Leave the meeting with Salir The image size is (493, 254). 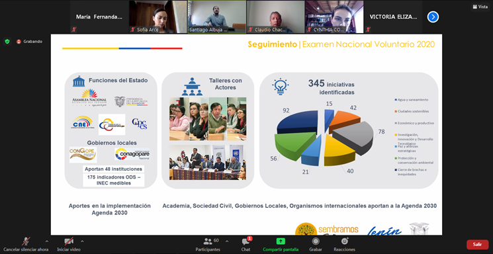click(x=477, y=244)
